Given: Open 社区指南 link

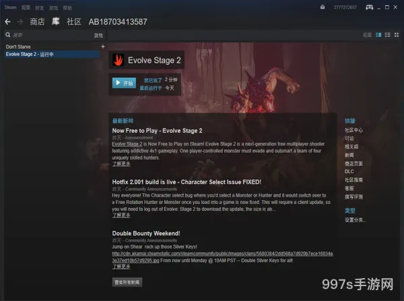Looking at the screenshot, I should [x=353, y=180].
